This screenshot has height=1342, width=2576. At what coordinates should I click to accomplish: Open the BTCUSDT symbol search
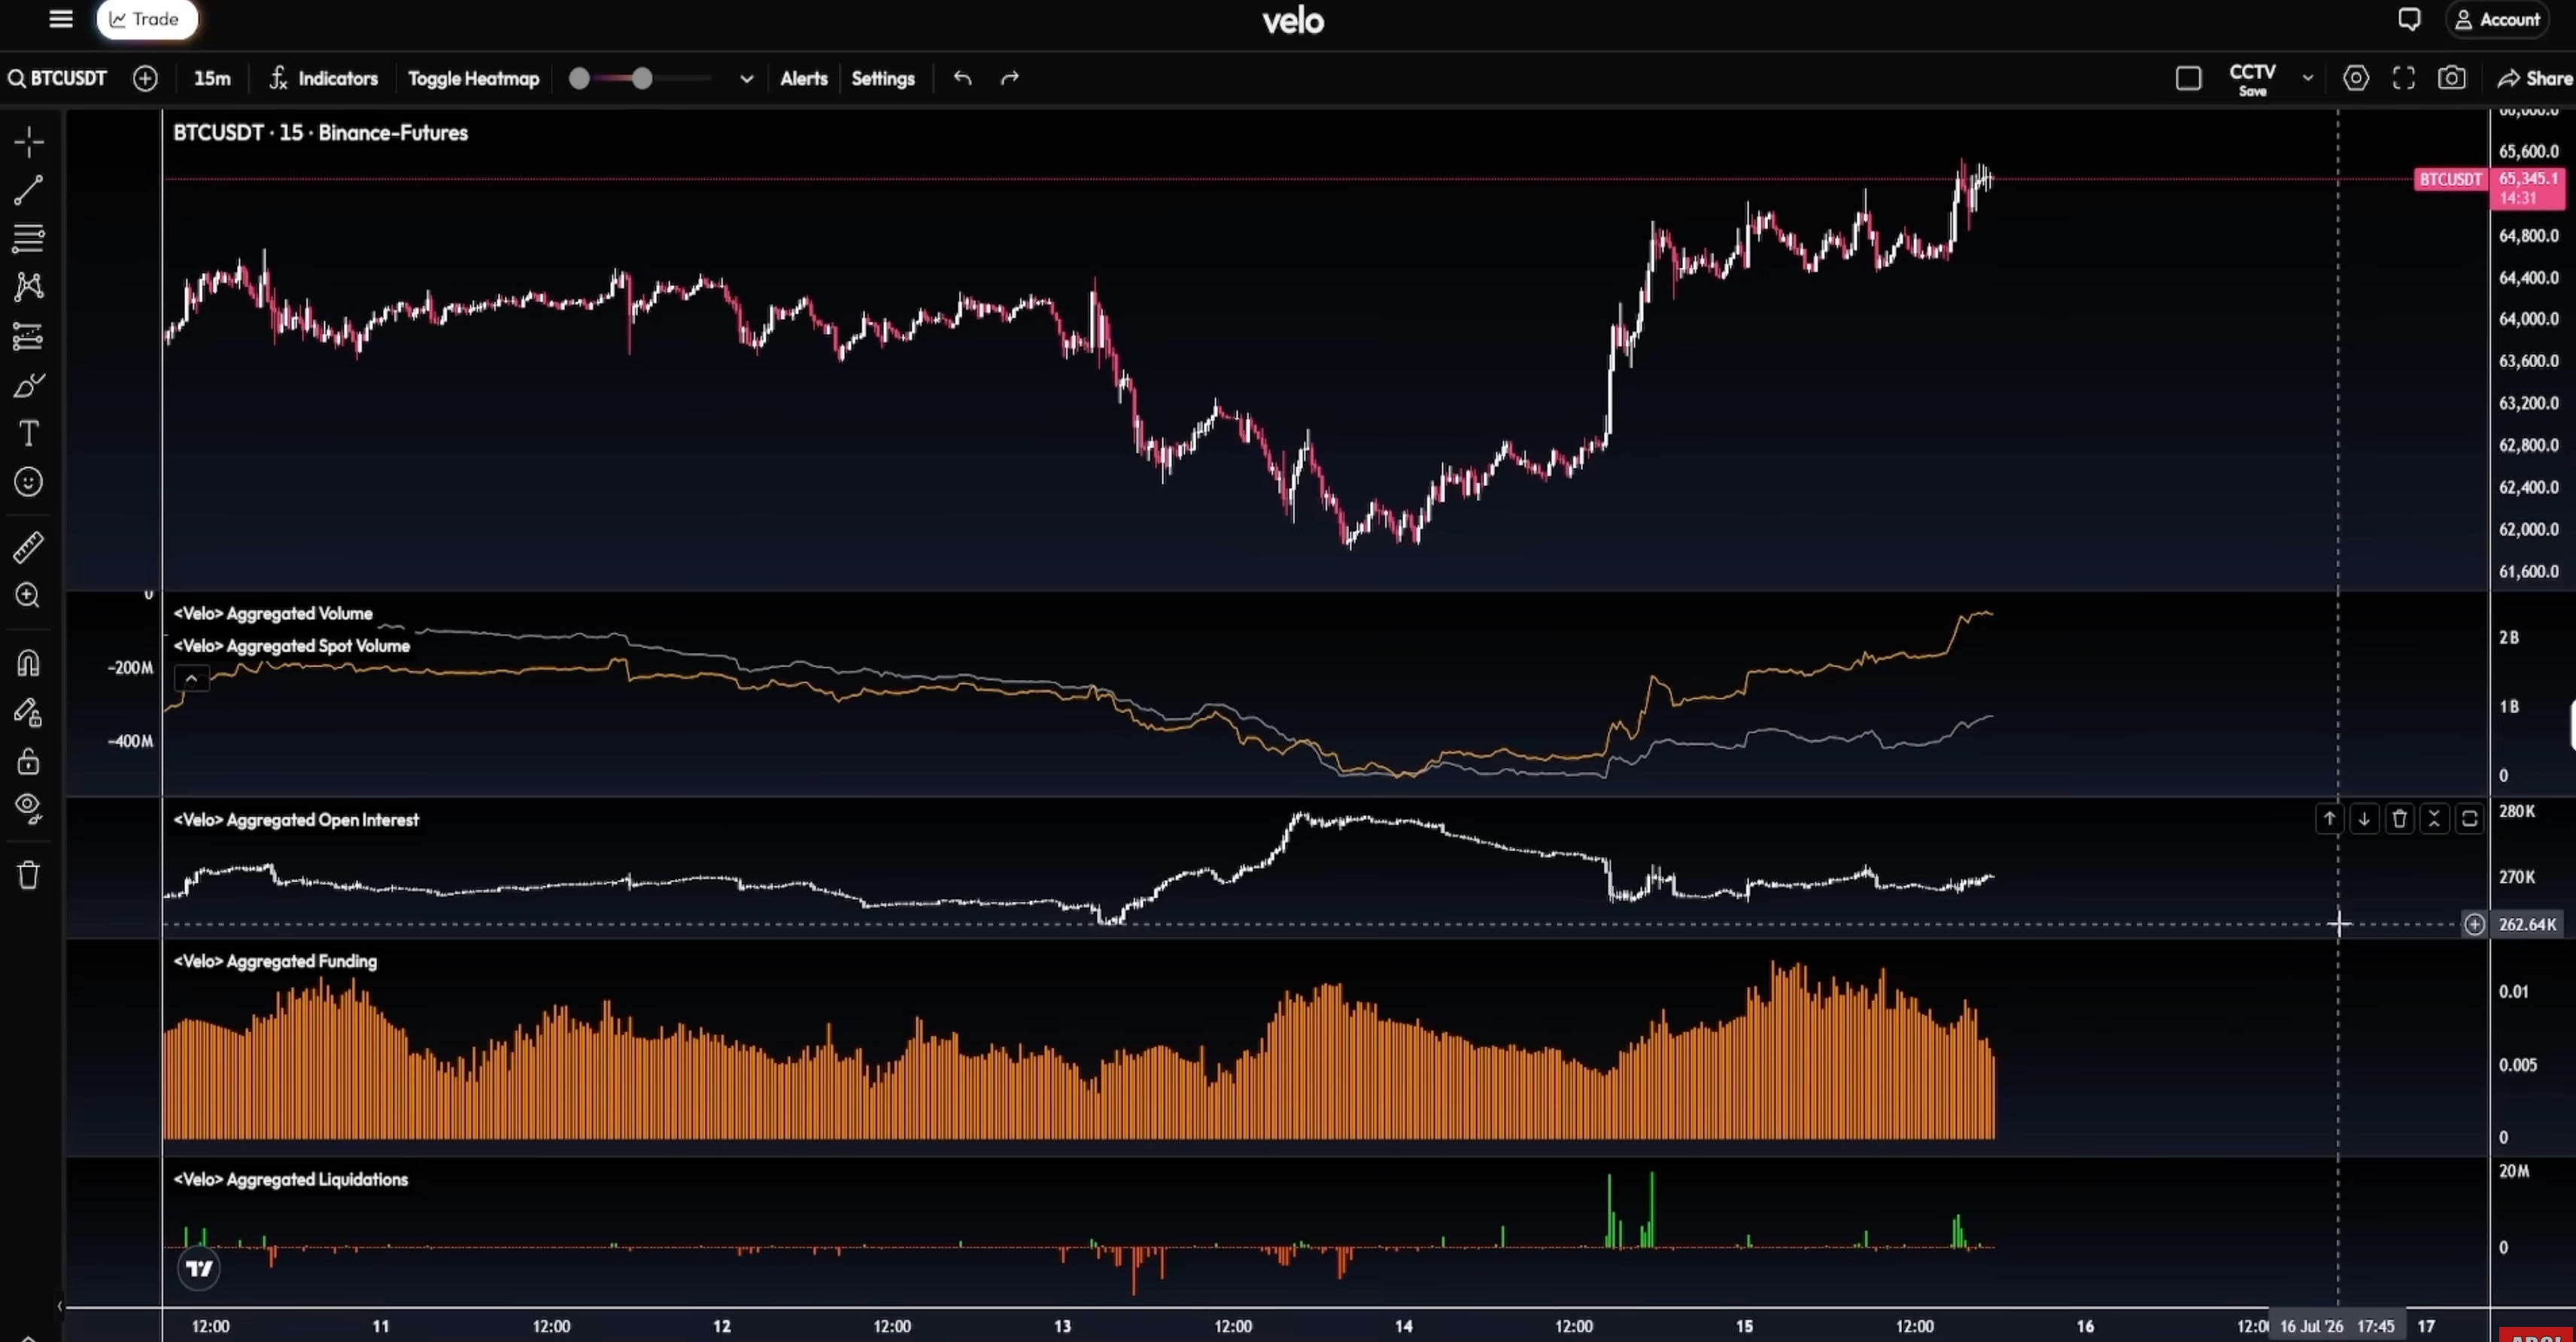point(58,78)
